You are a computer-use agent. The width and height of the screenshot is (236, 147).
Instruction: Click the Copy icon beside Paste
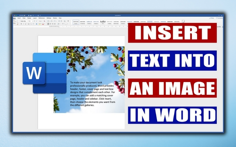coord(17,23)
